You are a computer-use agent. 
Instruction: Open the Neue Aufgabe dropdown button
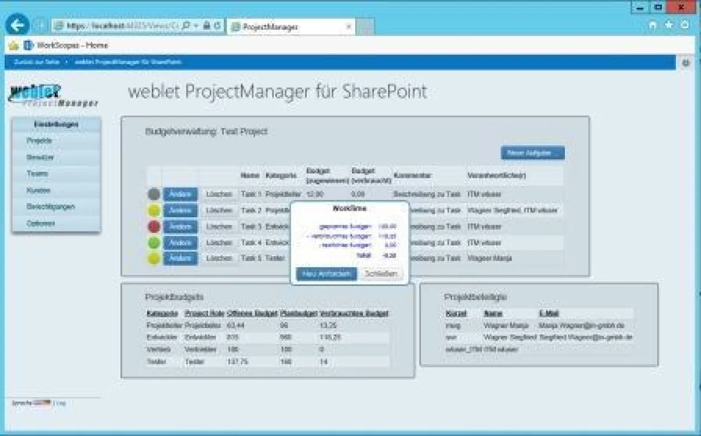[532, 153]
